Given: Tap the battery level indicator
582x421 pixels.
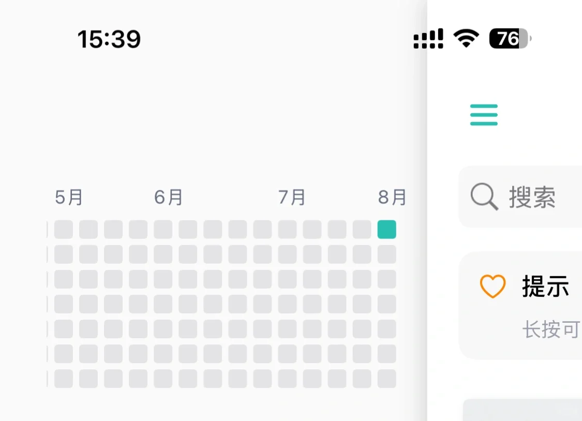Looking at the screenshot, I should tap(510, 39).
